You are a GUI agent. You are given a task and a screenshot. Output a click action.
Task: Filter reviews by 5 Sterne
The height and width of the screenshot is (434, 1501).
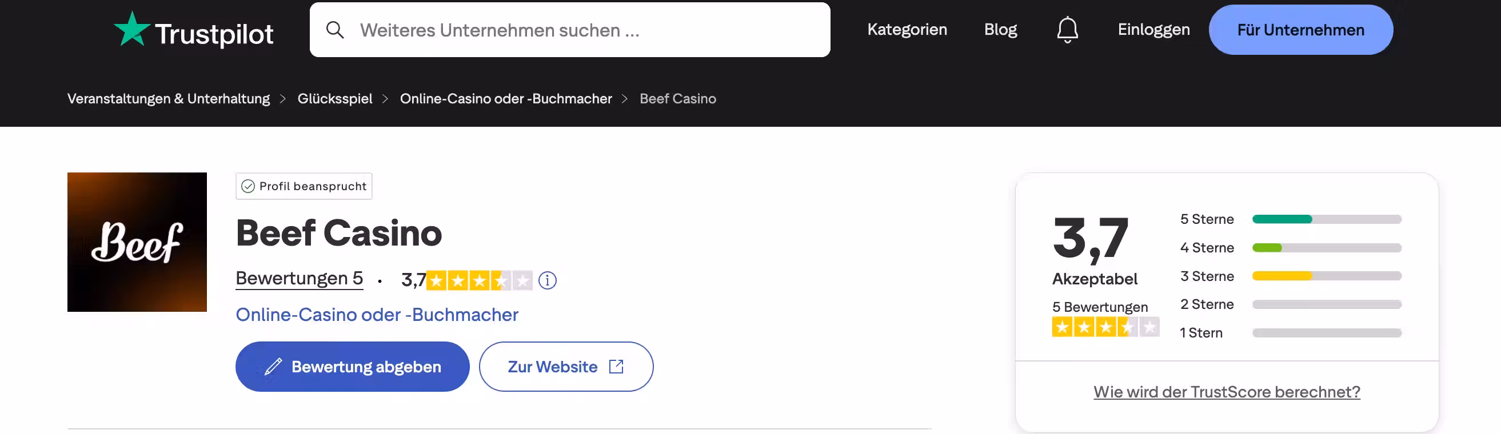1290,219
